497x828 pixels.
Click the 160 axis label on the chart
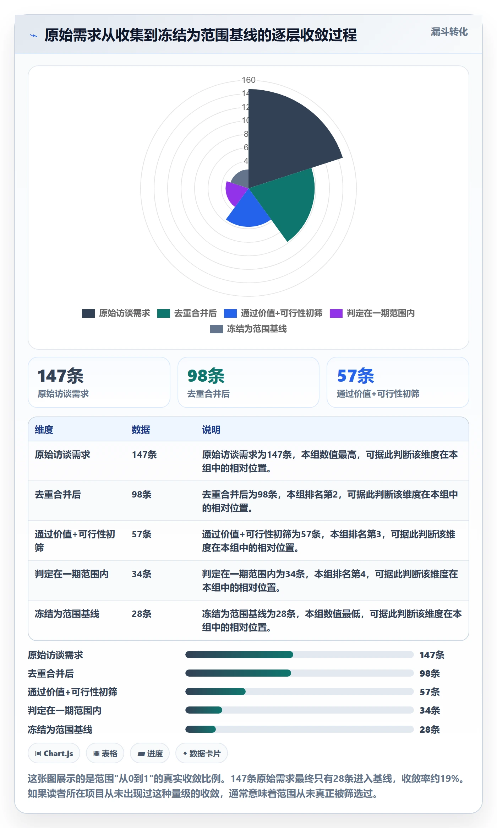click(x=248, y=80)
